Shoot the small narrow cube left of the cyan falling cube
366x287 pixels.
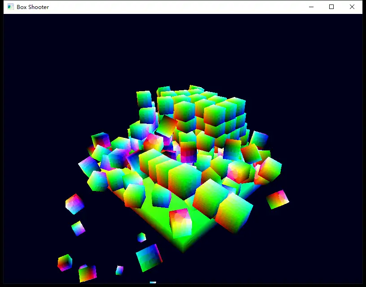(119, 270)
